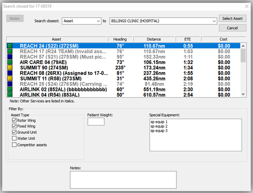Select the AIRLINK 04 (R54) (853AL) row
The width and height of the screenshot is (253, 193).
123,95
